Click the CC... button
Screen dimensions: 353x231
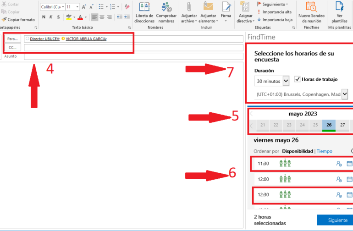[x=12, y=48]
